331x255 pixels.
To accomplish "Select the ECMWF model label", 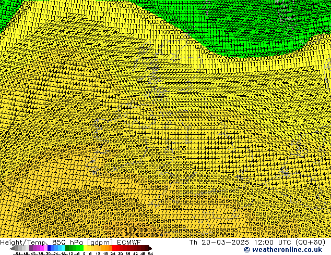I will point(129,243).
